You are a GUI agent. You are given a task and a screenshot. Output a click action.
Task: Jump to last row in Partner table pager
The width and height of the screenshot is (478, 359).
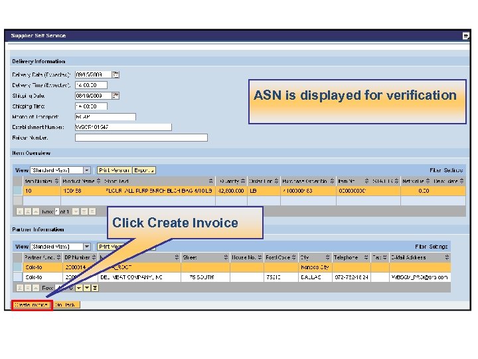(x=95, y=288)
